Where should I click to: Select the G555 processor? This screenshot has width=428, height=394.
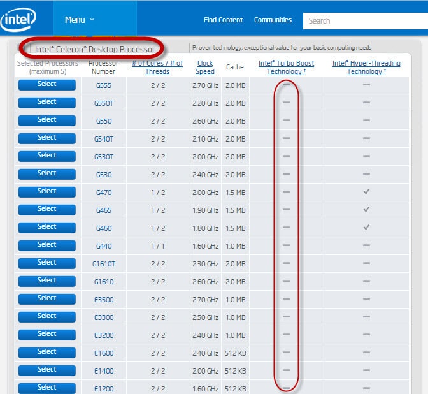[x=46, y=85]
